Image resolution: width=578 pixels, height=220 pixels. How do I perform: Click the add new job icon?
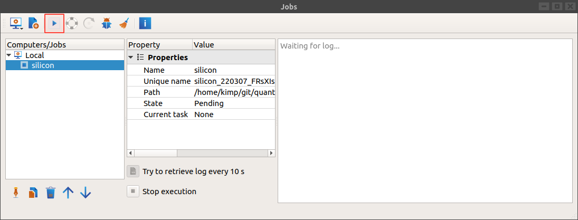pyautogui.click(x=33, y=24)
